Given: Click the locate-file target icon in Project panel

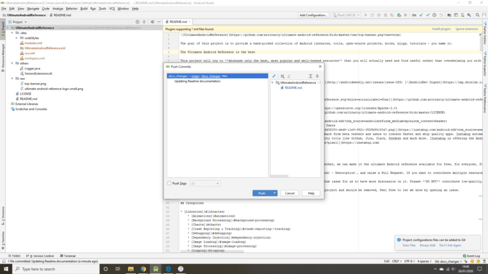Looking at the screenshot, I should 138,22.
